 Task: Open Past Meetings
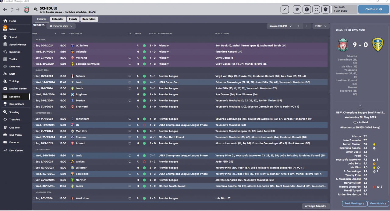tap(354, 203)
